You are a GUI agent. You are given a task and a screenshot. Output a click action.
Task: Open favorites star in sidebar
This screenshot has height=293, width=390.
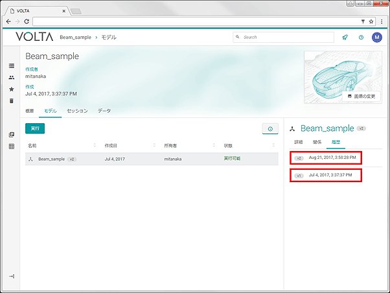pos(12,89)
